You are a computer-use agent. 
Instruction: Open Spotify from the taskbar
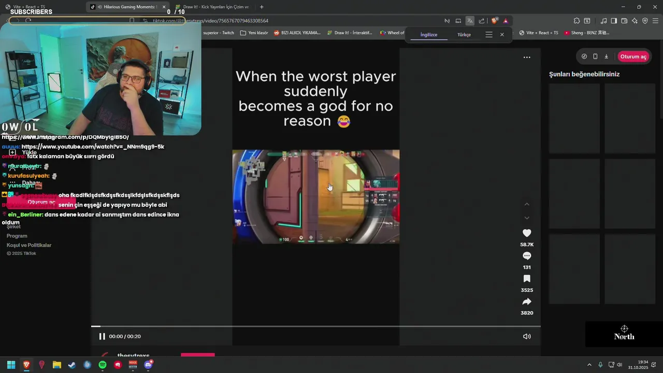(x=103, y=365)
